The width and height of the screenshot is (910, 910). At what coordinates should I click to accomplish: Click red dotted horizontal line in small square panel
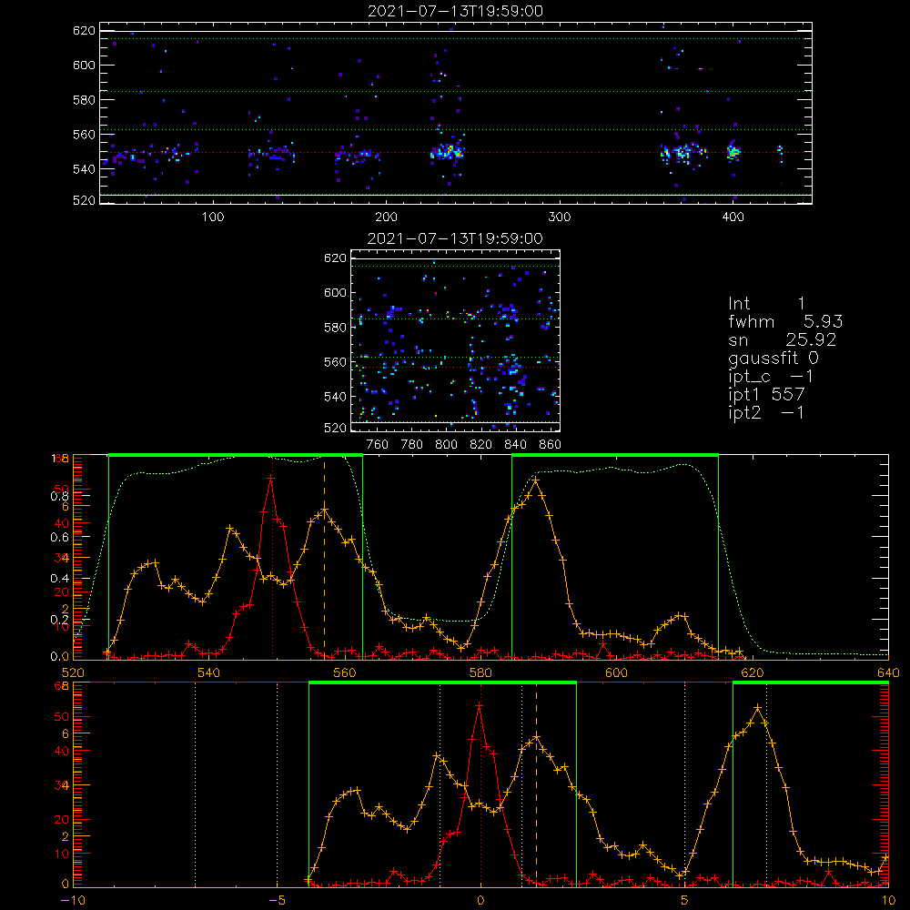click(x=456, y=368)
